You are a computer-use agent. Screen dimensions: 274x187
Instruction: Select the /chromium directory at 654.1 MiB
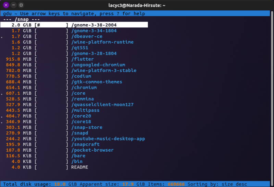[84, 87]
